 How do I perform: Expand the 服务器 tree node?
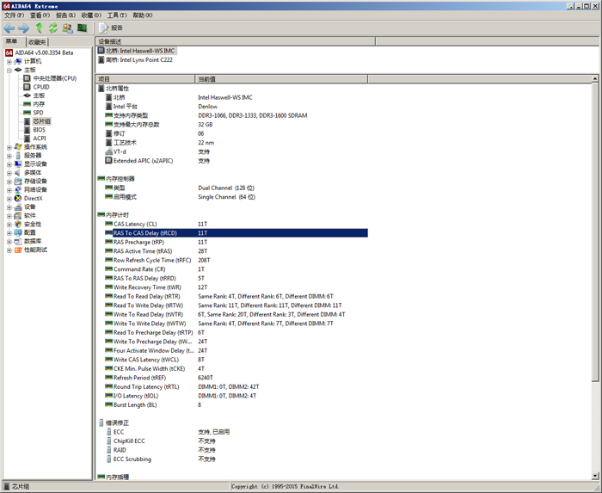(9, 156)
